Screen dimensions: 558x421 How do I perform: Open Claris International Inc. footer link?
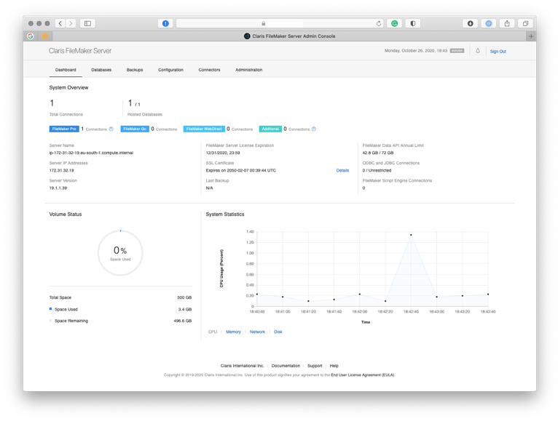pos(242,366)
